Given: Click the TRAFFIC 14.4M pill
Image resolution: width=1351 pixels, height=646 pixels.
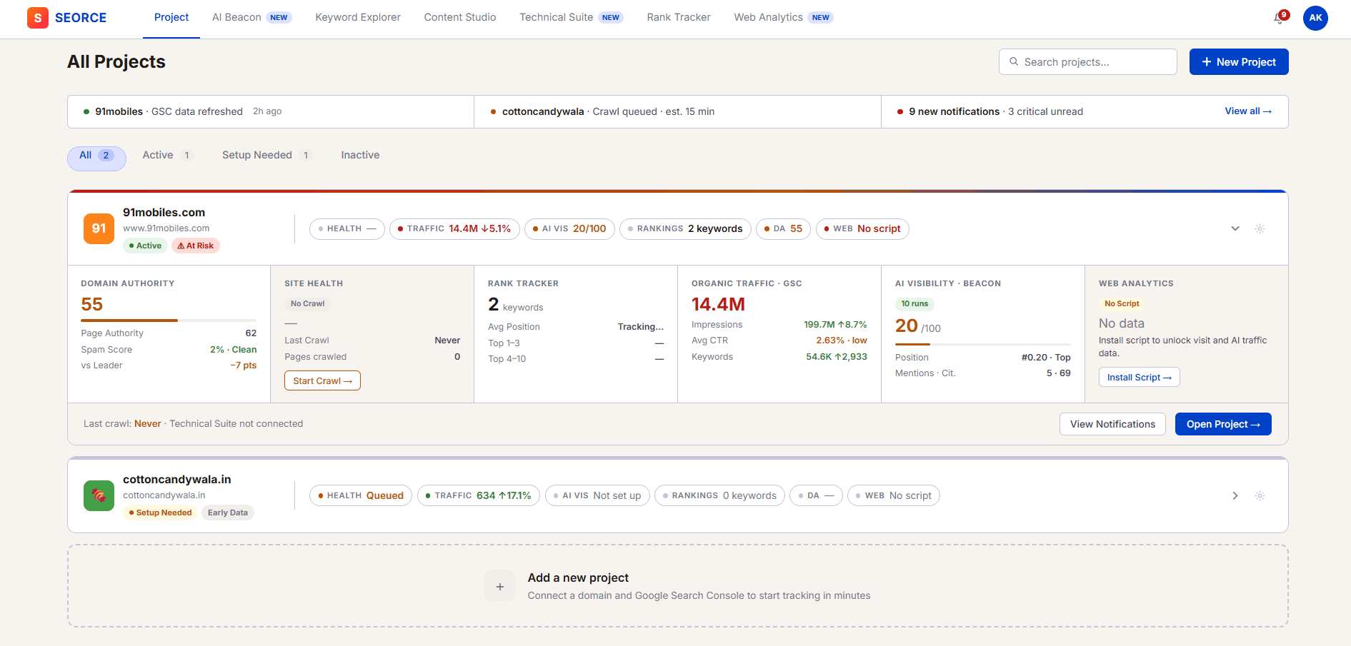Looking at the screenshot, I should click(x=454, y=228).
